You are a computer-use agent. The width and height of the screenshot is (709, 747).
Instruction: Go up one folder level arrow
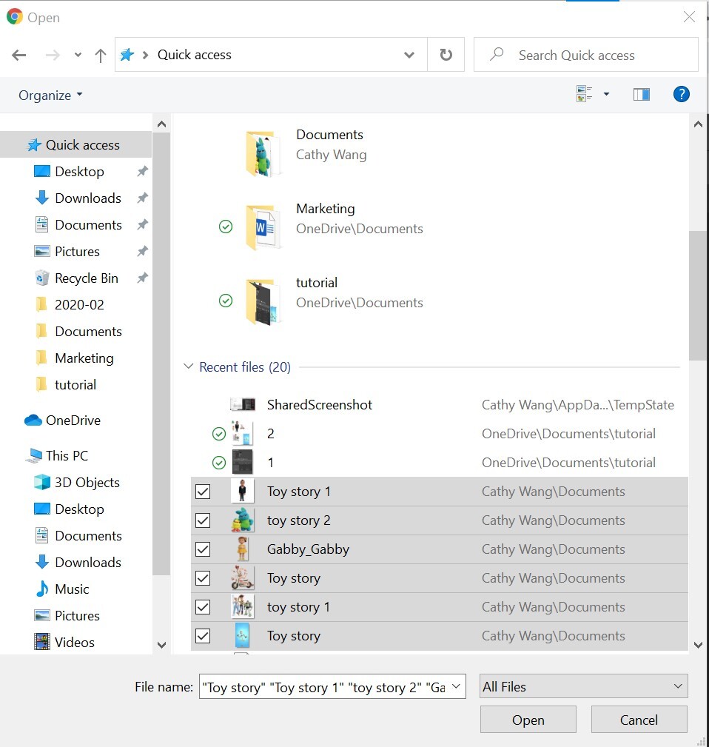coord(100,56)
